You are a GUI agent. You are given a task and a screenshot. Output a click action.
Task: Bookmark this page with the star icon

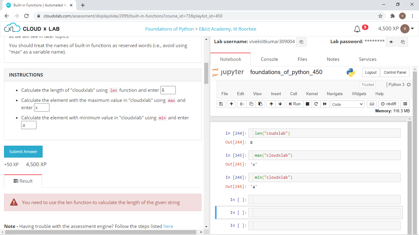coord(380,16)
